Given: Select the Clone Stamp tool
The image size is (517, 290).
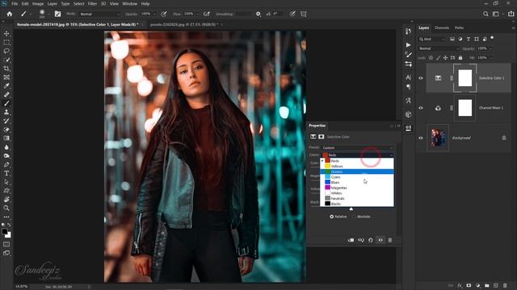Looking at the screenshot, I should [6, 112].
